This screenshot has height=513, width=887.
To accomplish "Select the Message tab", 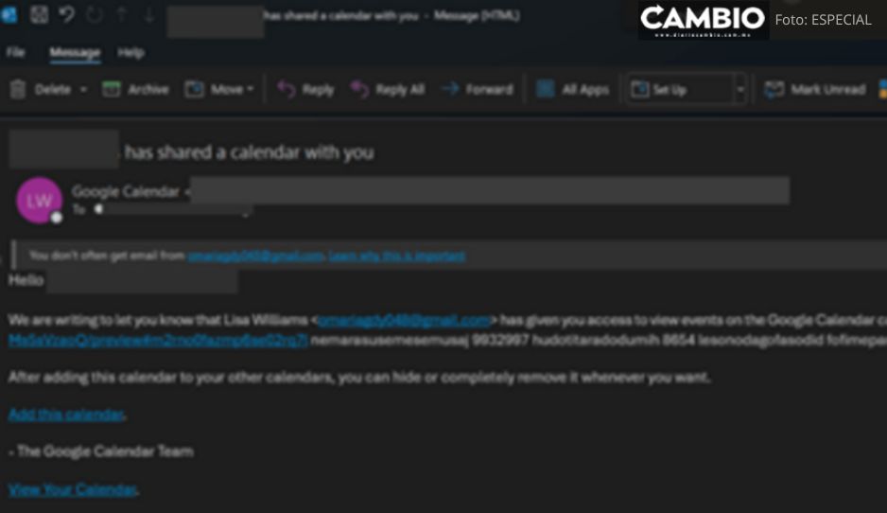I will tap(75, 53).
